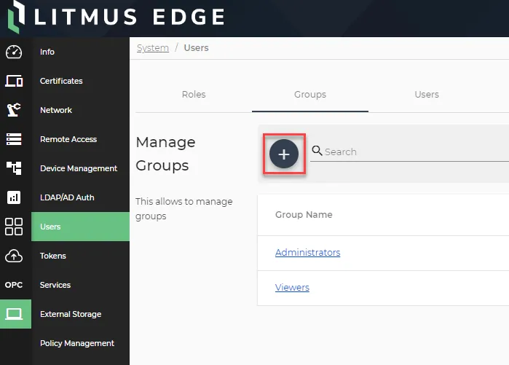Open Info in the System menu
Screen dimensions: 509x365
pyautogui.click(x=80, y=52)
